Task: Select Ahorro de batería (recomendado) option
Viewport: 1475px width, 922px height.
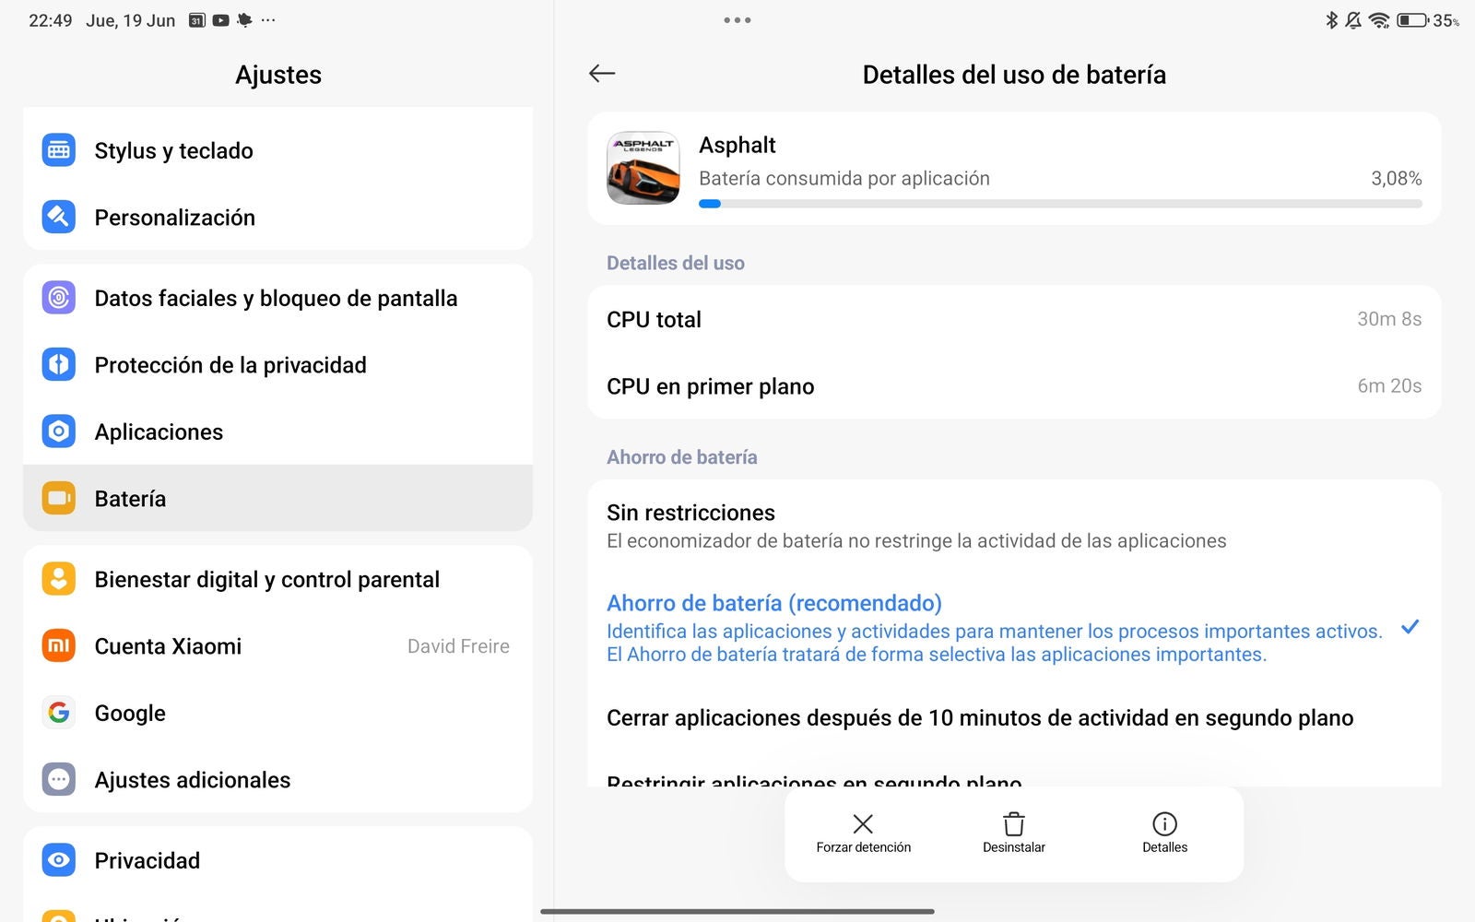Action: click(x=1014, y=628)
